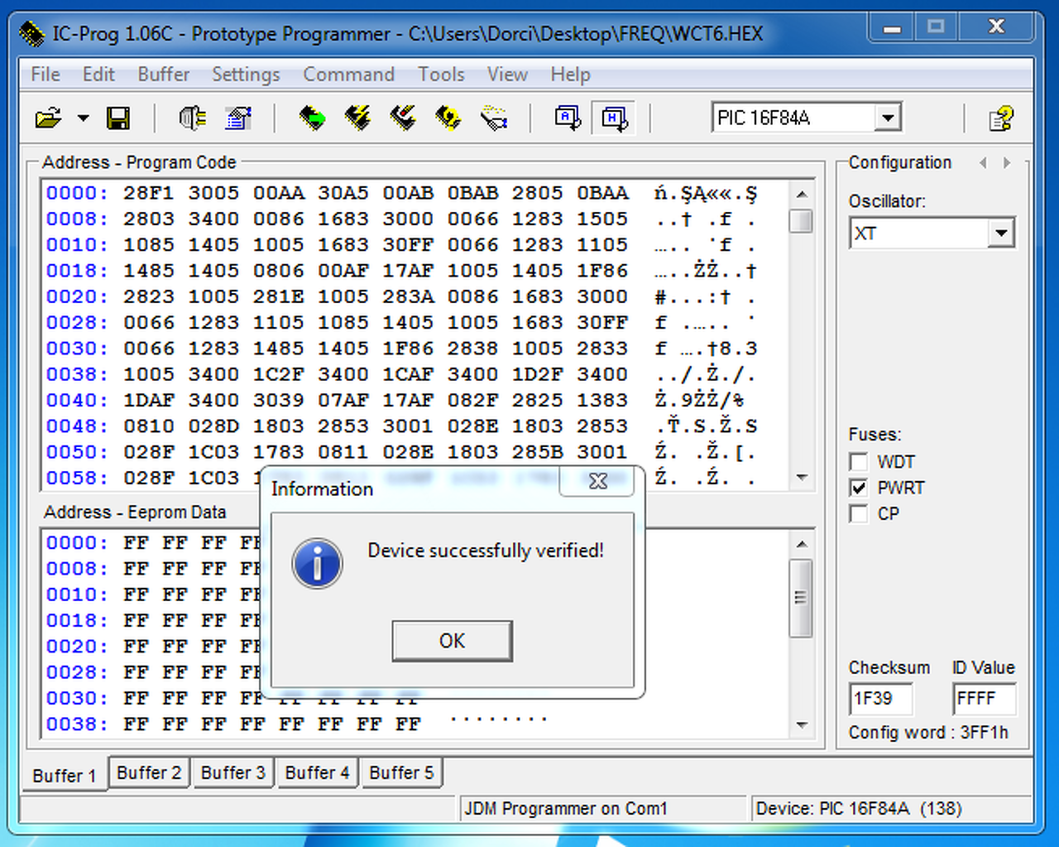Click the Program All lightning icon
The width and height of the screenshot is (1059, 847).
357,118
